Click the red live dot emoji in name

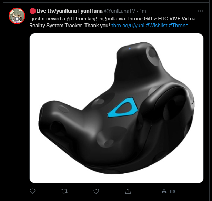(x=33, y=11)
